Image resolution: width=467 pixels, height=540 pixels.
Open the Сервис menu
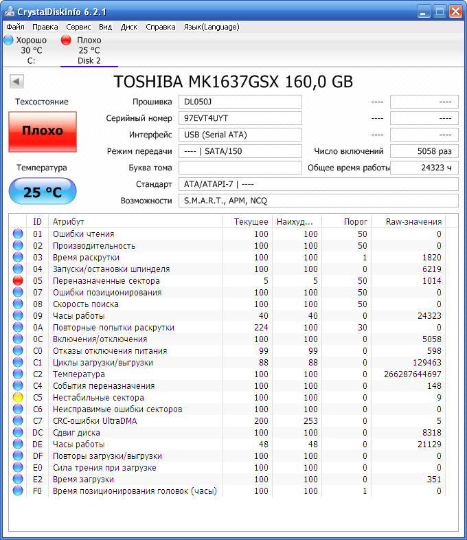[78, 27]
